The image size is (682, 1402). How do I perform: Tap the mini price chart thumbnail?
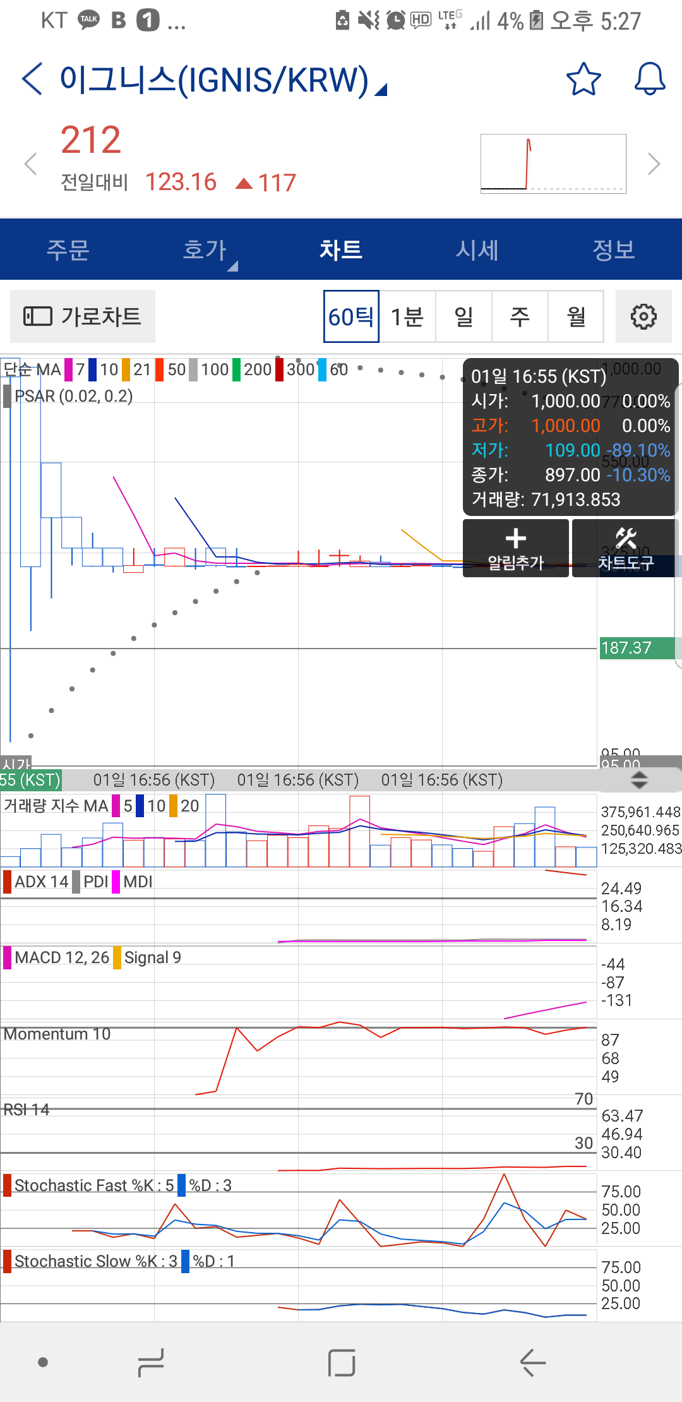[553, 164]
